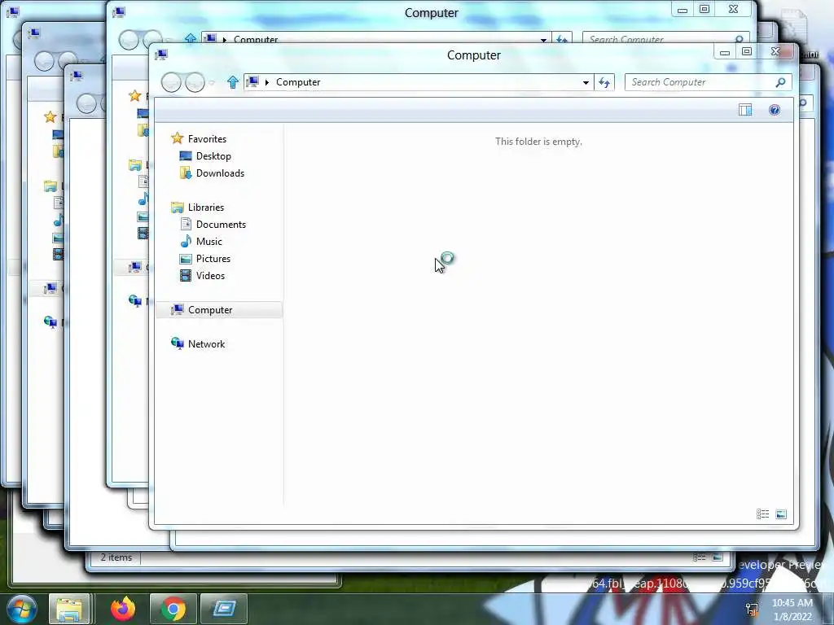Click the '2 items' status text in back window

pyautogui.click(x=116, y=557)
